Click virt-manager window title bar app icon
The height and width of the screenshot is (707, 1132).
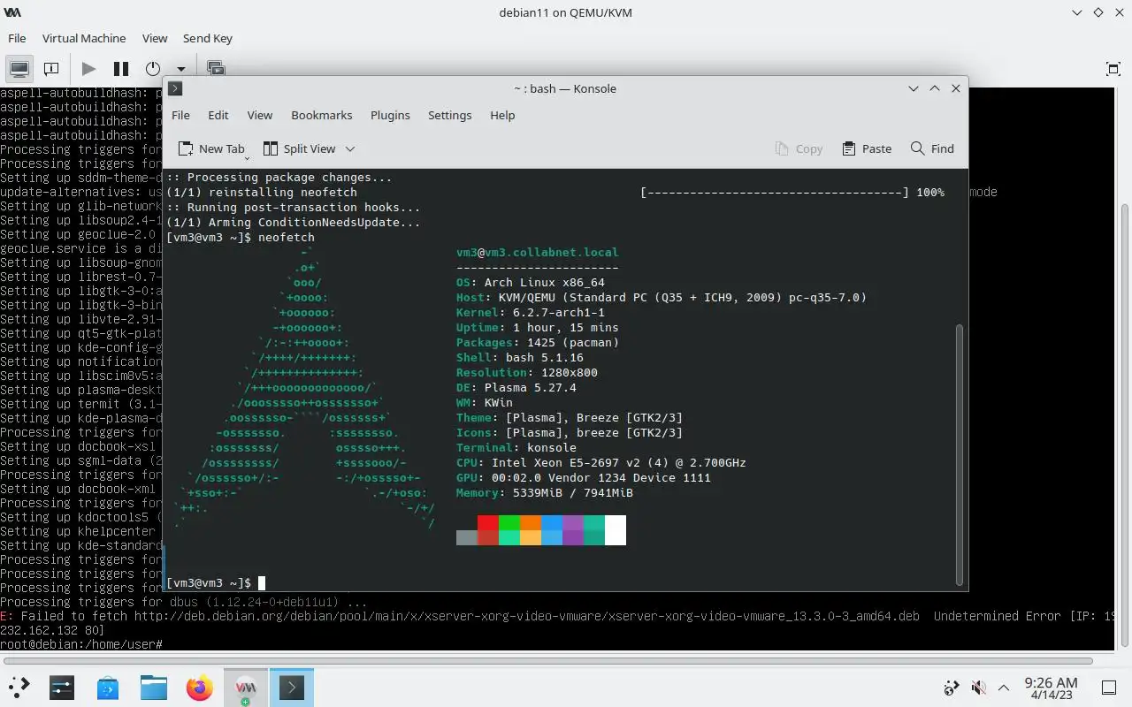[13, 12]
